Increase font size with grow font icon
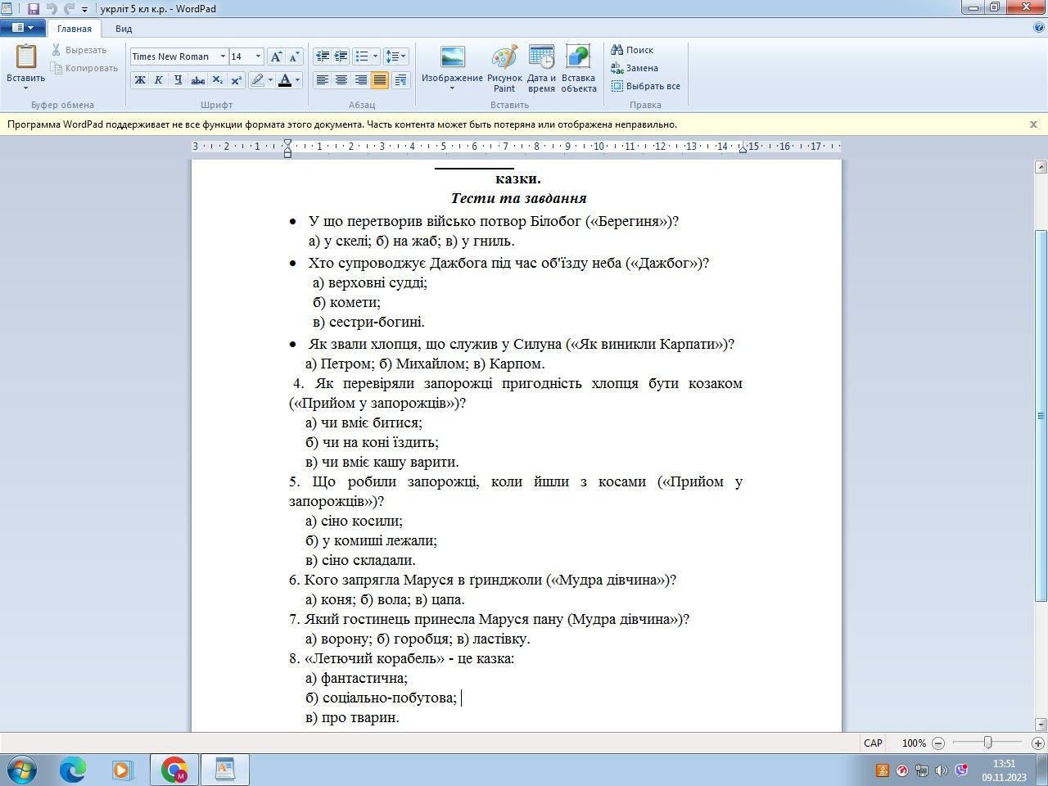Image resolution: width=1048 pixels, height=786 pixels. [x=277, y=56]
